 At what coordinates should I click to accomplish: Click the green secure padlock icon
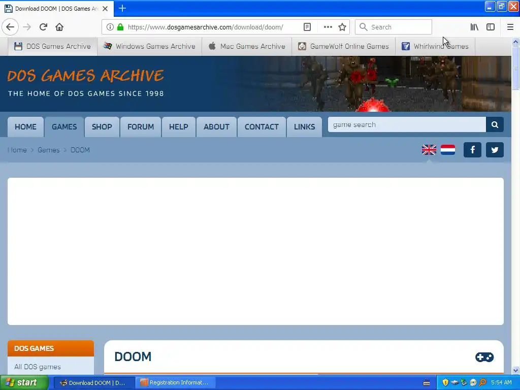(120, 27)
